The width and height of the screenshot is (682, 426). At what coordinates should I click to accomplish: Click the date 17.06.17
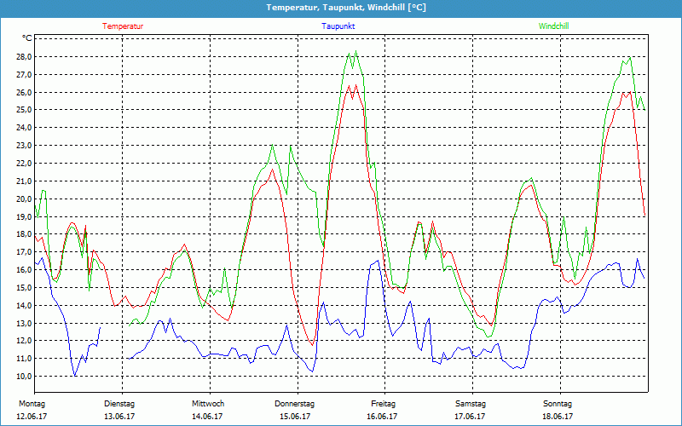[x=470, y=417]
